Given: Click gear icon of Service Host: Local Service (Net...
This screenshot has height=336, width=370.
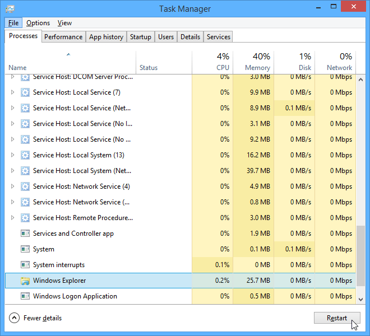Looking at the screenshot, I should click(25, 108).
